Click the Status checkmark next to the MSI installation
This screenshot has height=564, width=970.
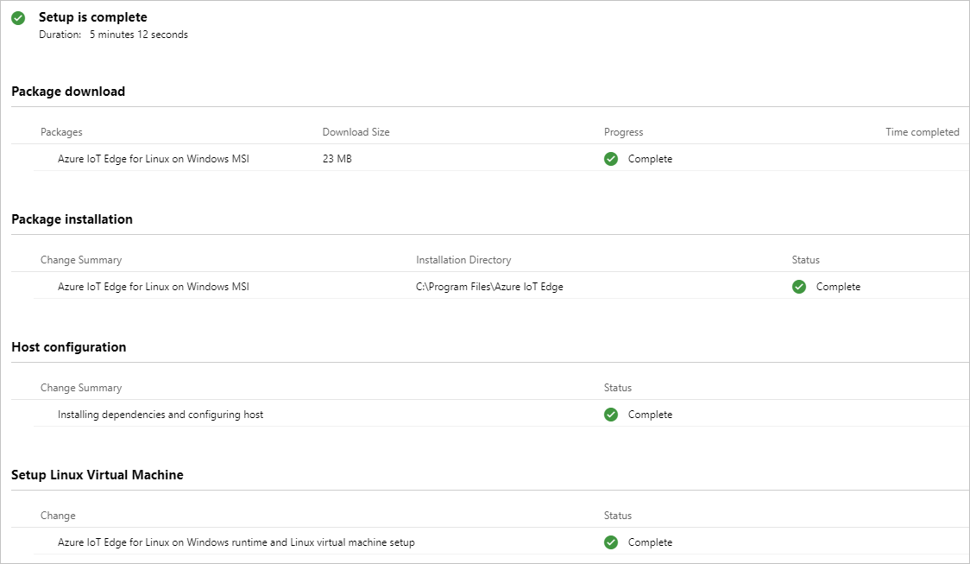[799, 286]
